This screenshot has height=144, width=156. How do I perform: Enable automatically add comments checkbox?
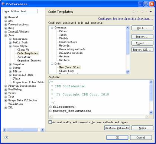[50, 122]
